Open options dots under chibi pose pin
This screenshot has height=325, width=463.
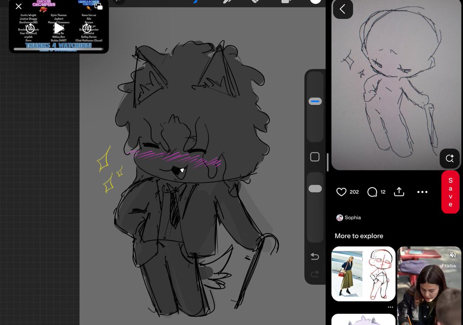pos(390,307)
